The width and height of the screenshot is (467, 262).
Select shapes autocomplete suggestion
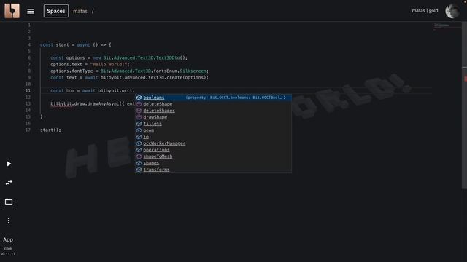click(x=214, y=163)
